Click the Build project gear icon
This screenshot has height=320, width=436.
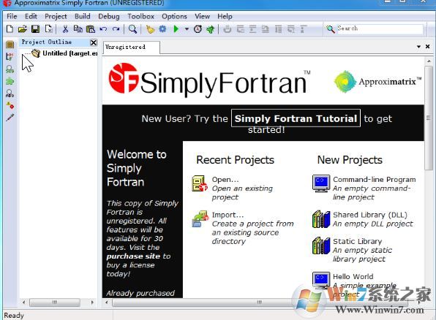tap(162, 29)
